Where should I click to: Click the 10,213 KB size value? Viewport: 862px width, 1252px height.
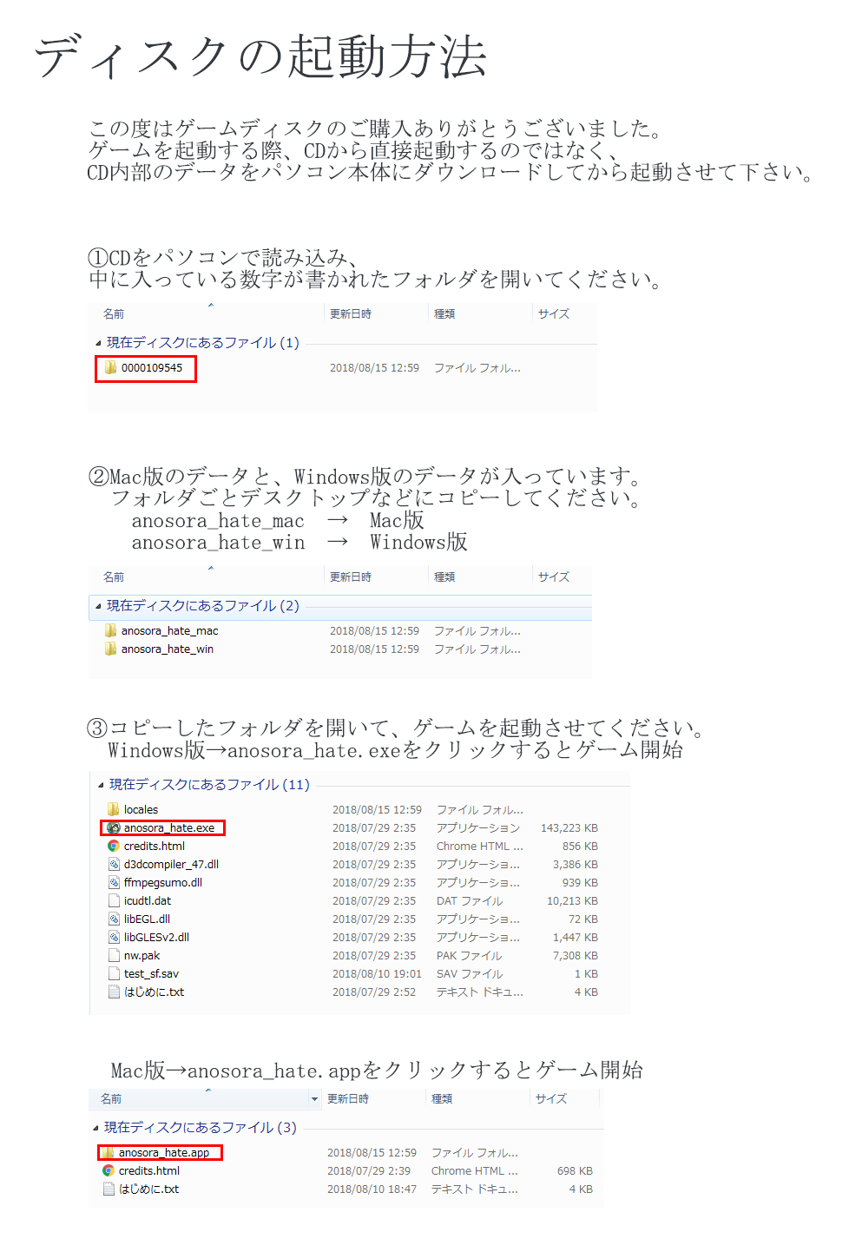tap(572, 901)
